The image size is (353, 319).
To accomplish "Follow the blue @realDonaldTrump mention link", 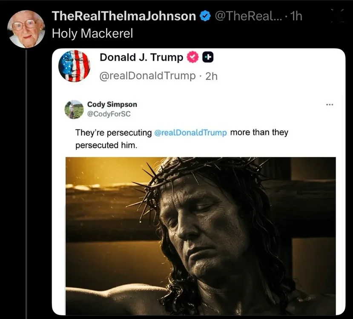I will pos(190,132).
